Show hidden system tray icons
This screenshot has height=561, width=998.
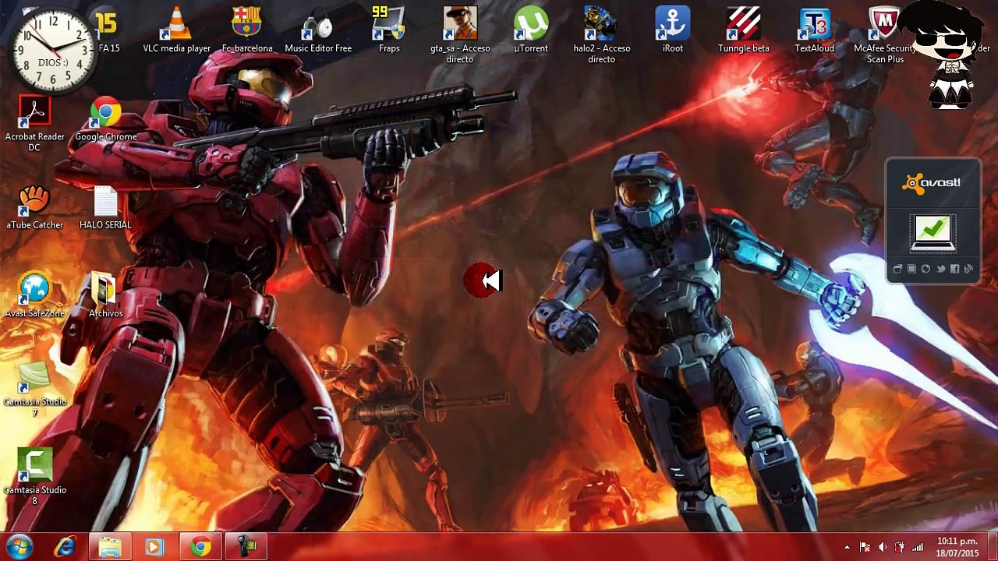coord(847,548)
